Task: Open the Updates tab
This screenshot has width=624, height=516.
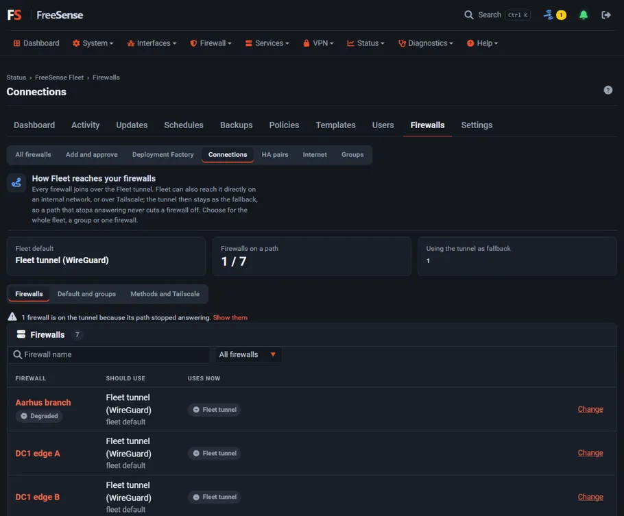Action: pos(132,125)
